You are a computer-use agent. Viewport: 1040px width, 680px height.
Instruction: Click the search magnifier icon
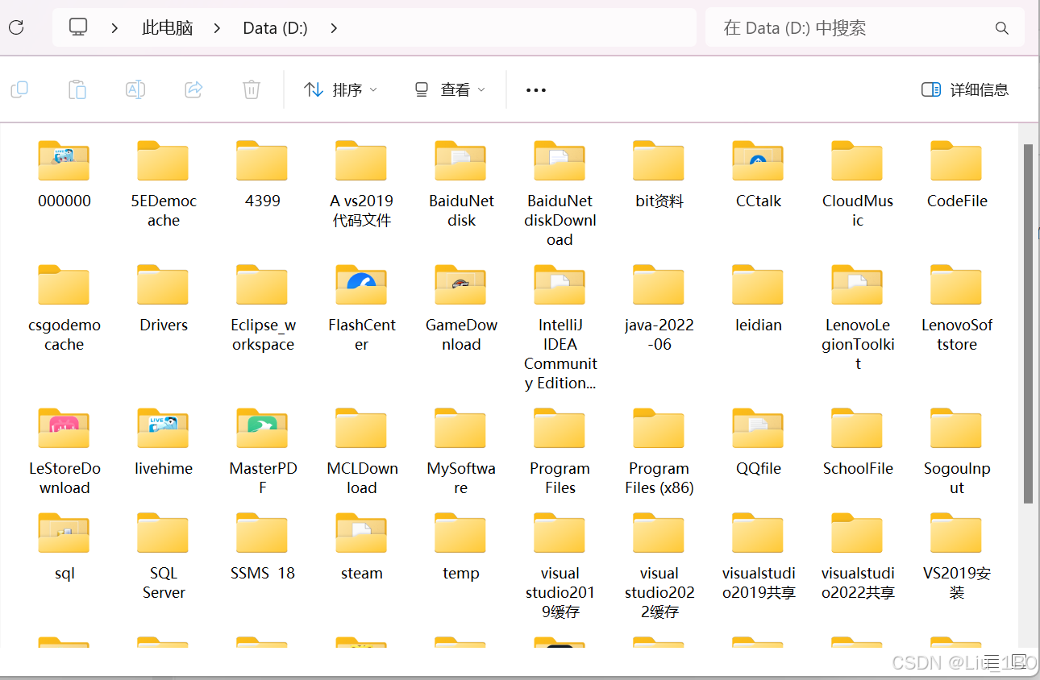(x=1002, y=28)
